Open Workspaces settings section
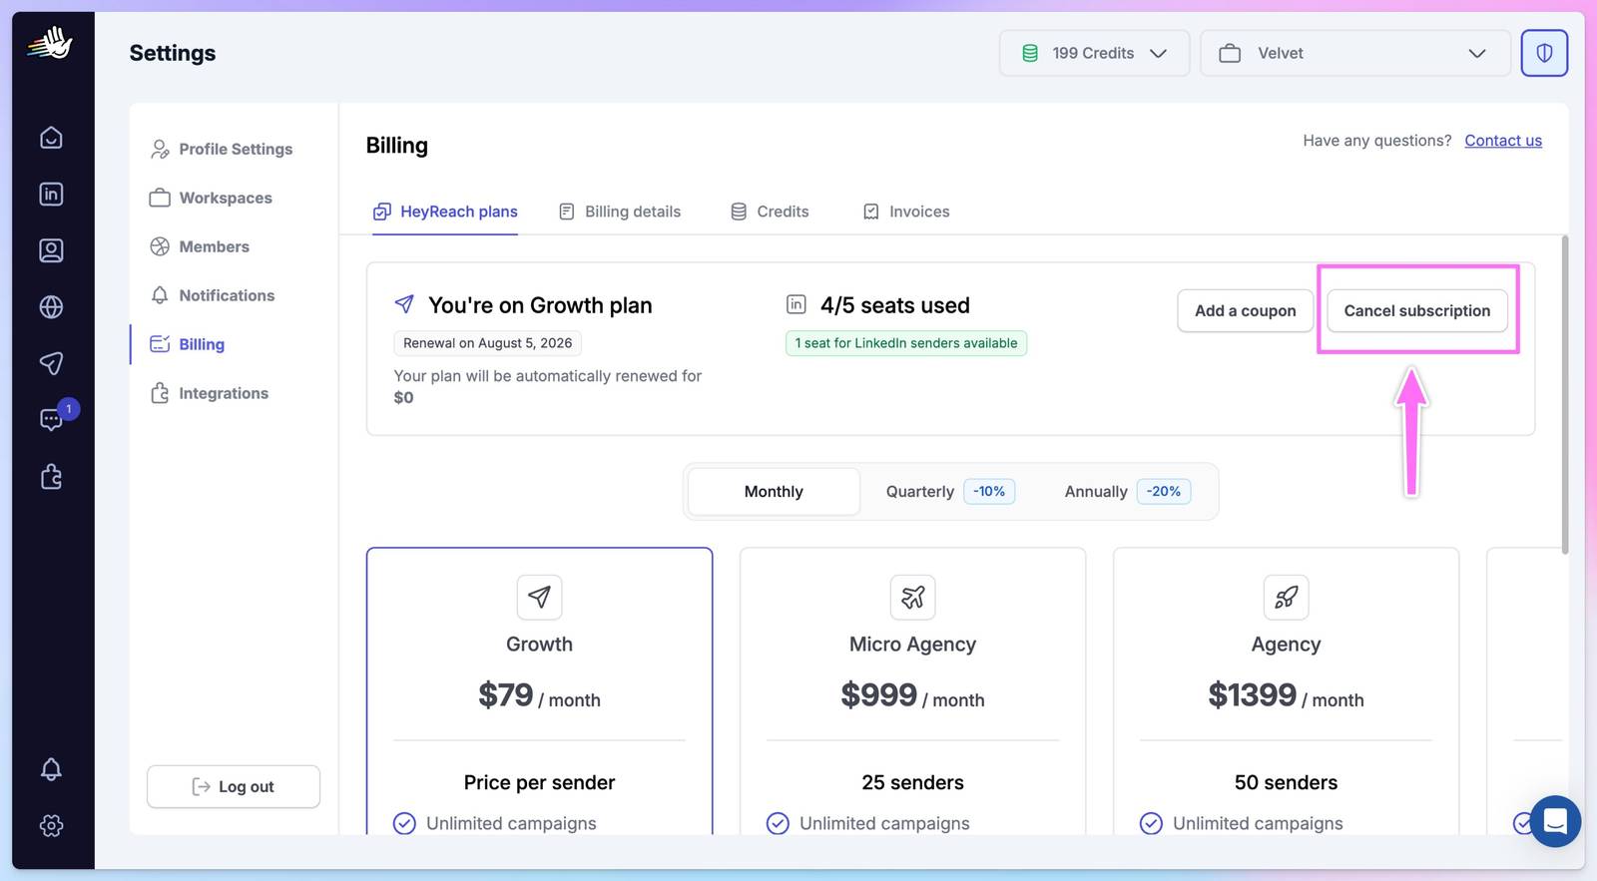This screenshot has width=1597, height=881. (x=211, y=198)
